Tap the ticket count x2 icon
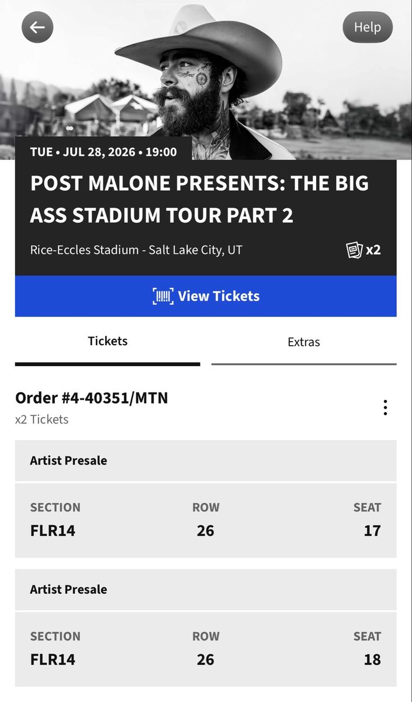 point(363,250)
